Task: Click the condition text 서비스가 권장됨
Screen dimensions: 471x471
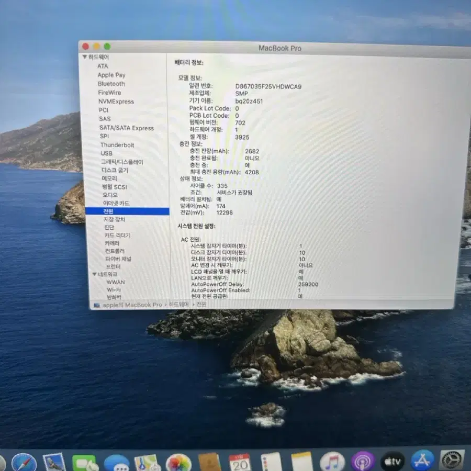Action: point(234,193)
